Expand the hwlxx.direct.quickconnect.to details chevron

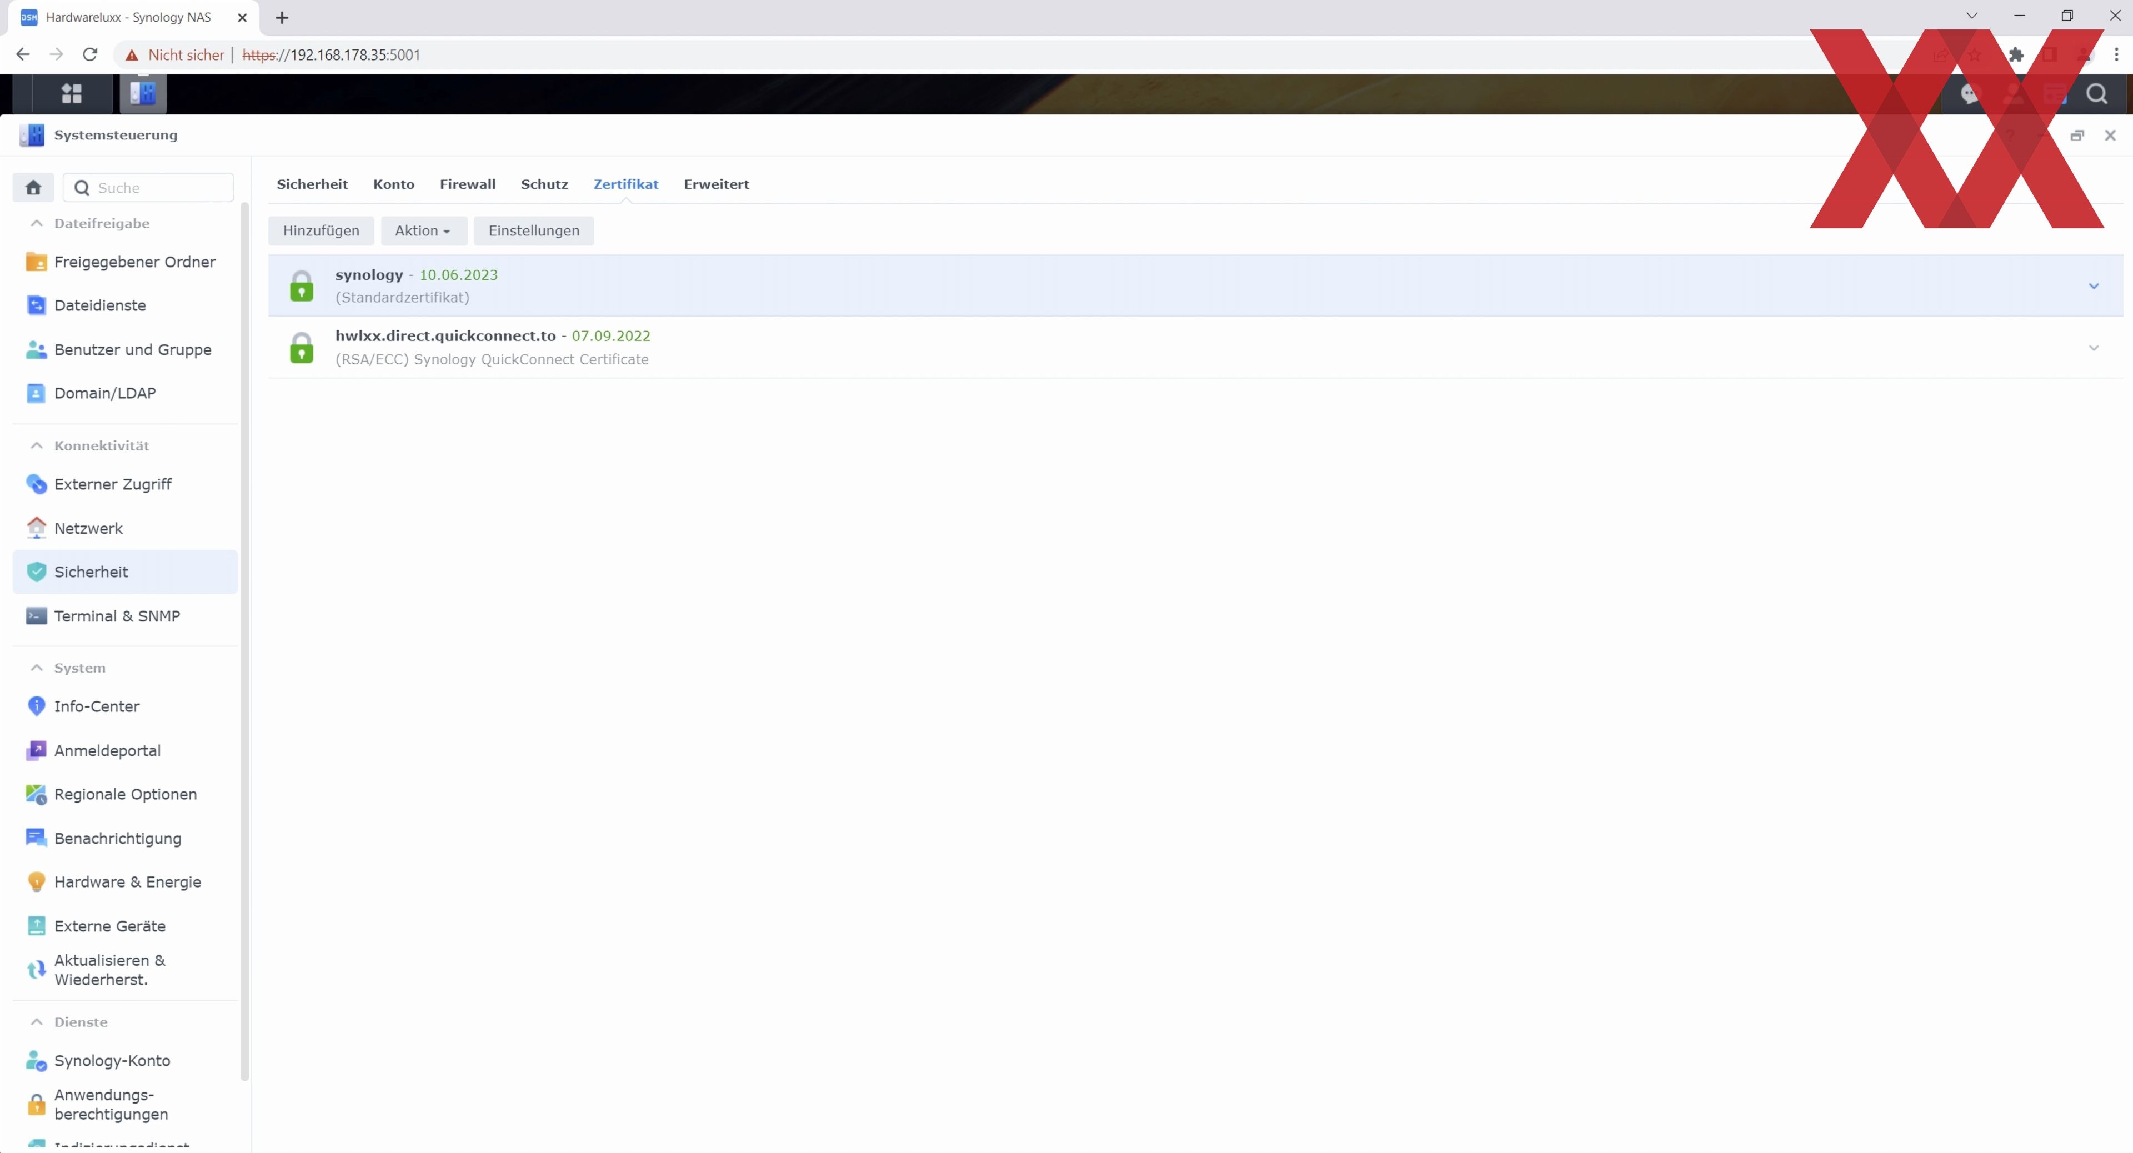coord(2093,348)
